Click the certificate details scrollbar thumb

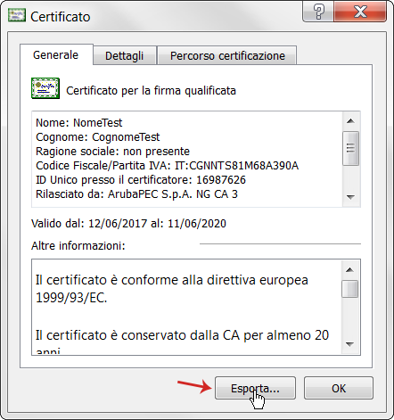click(x=351, y=148)
